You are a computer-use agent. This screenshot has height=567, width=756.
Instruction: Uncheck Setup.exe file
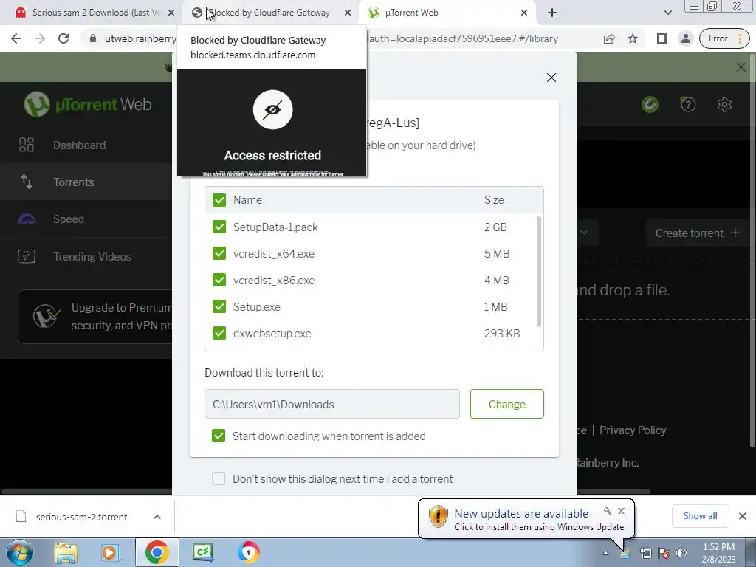point(219,306)
